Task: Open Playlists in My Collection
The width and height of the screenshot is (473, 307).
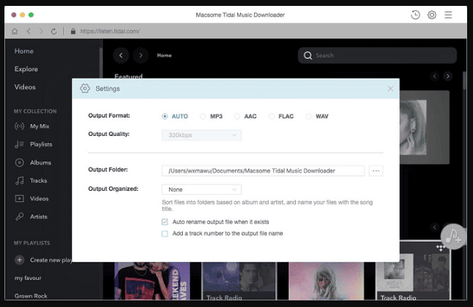Action: (x=41, y=145)
